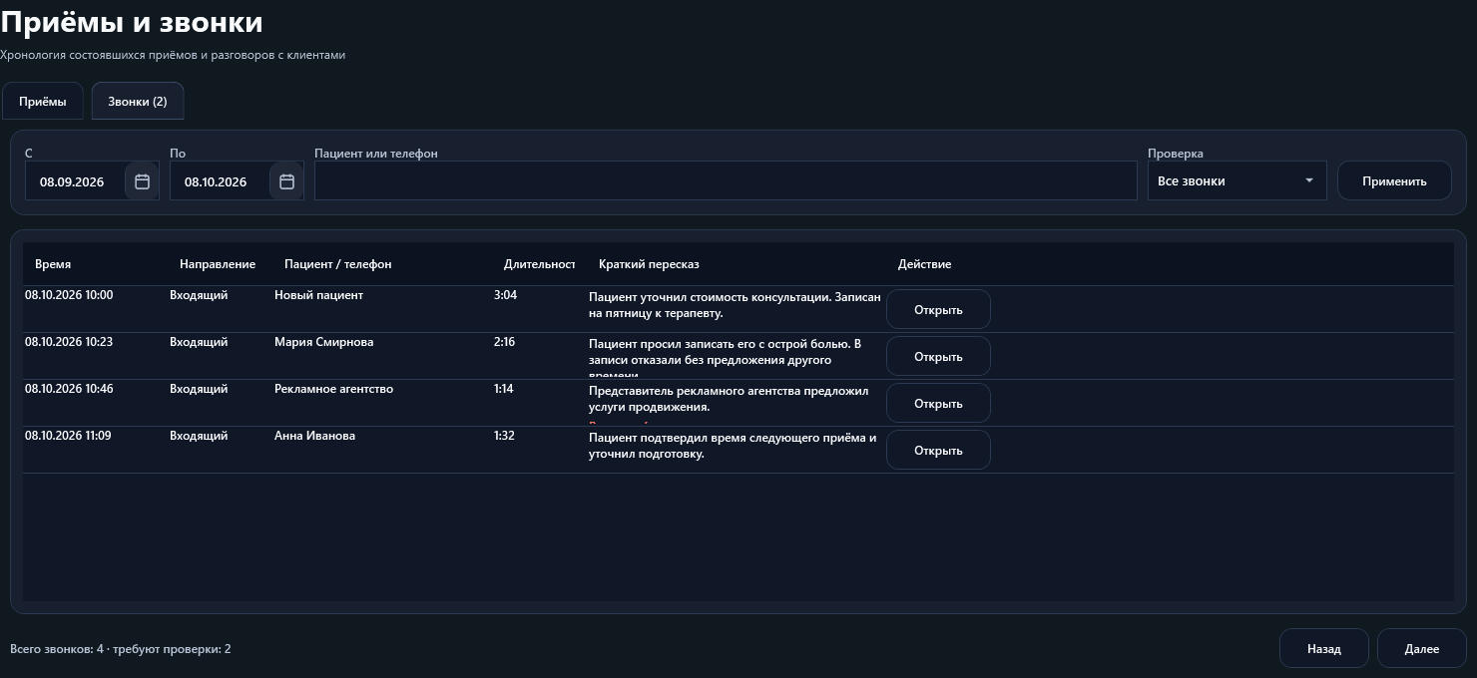Select the "08.10.2026 10:00" time cell

pos(69,295)
